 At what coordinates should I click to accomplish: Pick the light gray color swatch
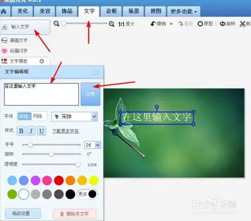[x=36, y=194]
